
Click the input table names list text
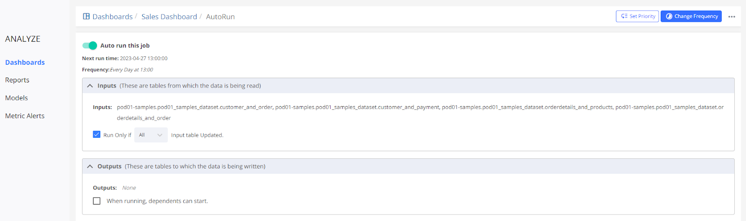(420, 112)
